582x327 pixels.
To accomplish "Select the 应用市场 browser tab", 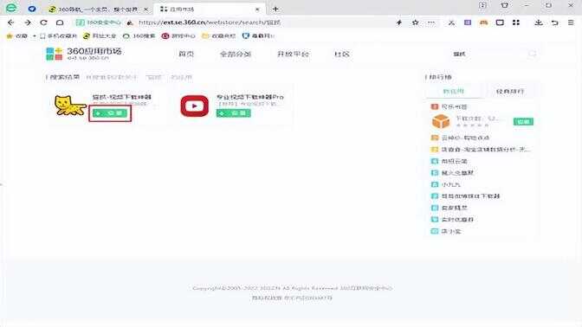I will (210, 10).
